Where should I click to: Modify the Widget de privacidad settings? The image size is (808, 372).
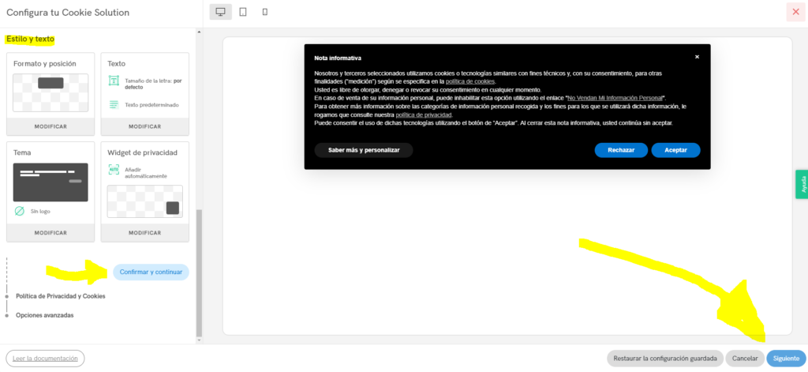[x=144, y=232]
